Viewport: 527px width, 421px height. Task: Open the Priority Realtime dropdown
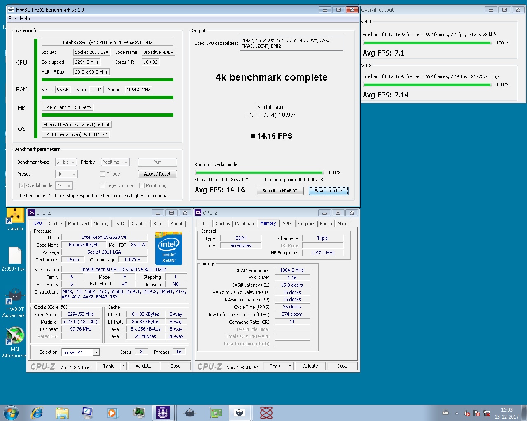pyautogui.click(x=115, y=162)
